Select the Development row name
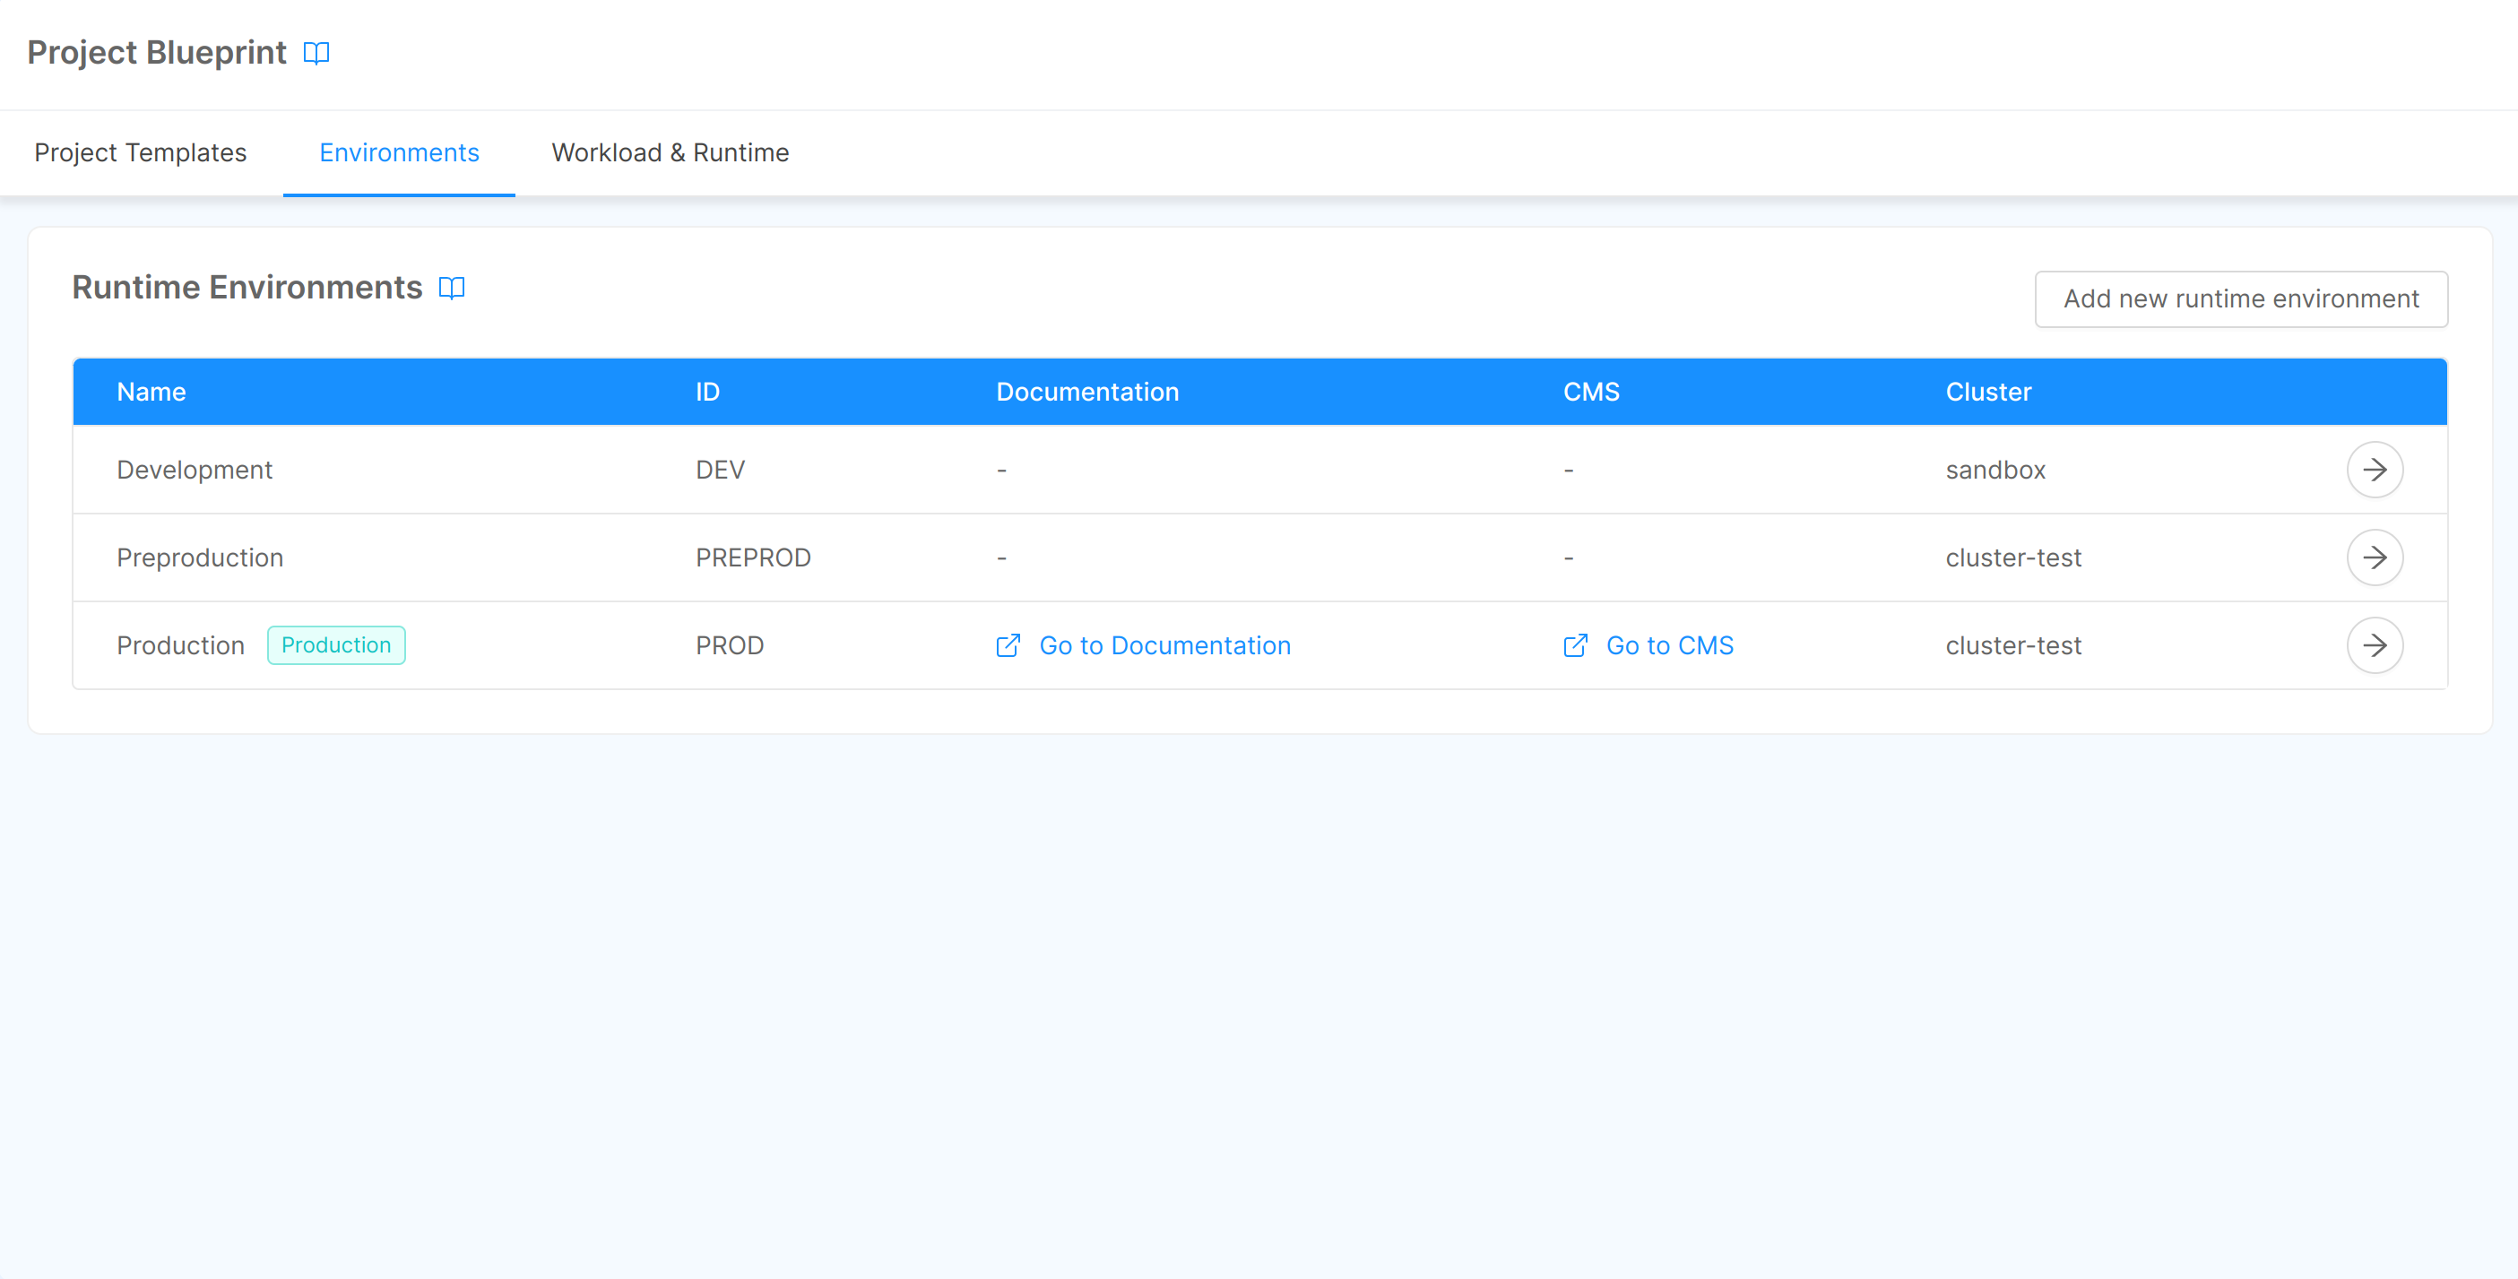Viewport: 2518px width, 1279px height. (x=194, y=469)
